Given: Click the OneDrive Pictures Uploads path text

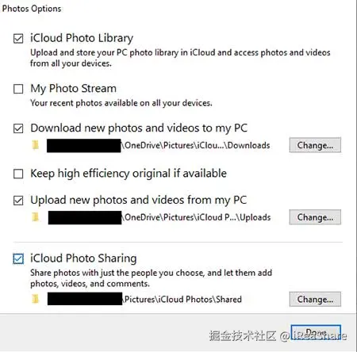Looking at the screenshot, I should [x=196, y=217].
